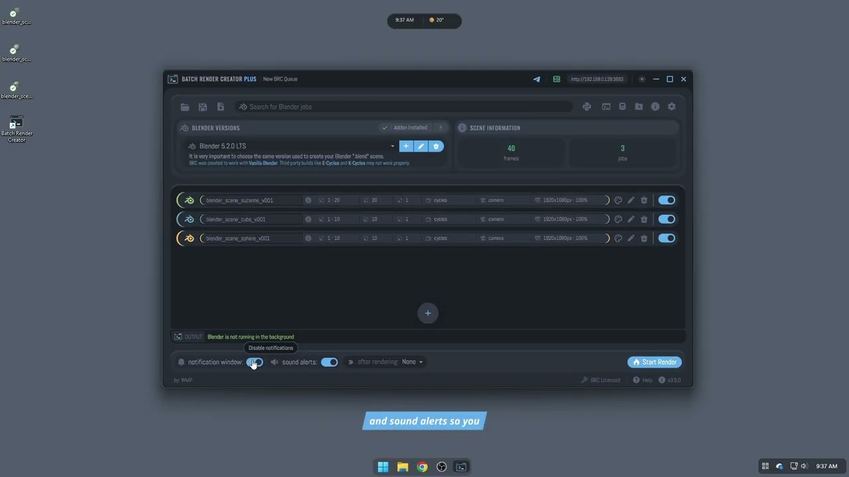The height and width of the screenshot is (477, 849).
Task: Click the Telegram paper plane icon
Action: point(537,79)
